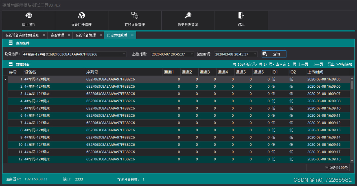Open 在线设备管理 toolbar icon
This screenshot has width=357, height=186.
coord(135,15)
